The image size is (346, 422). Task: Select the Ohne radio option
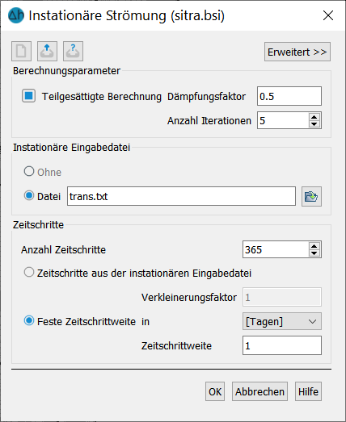pos(29,171)
